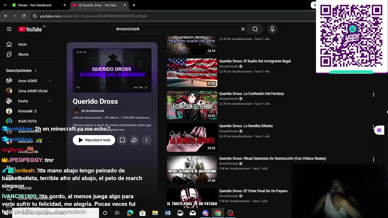Select the Chrome icon in the taskbar
Image resolution: width=388 pixels, height=218 pixels.
tap(218, 213)
